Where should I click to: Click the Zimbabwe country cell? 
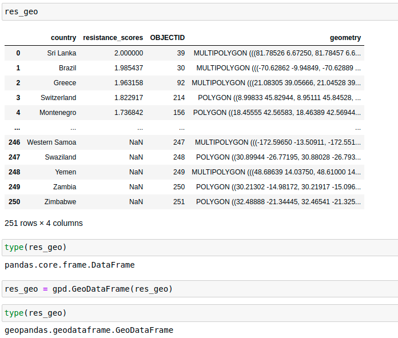click(60, 202)
